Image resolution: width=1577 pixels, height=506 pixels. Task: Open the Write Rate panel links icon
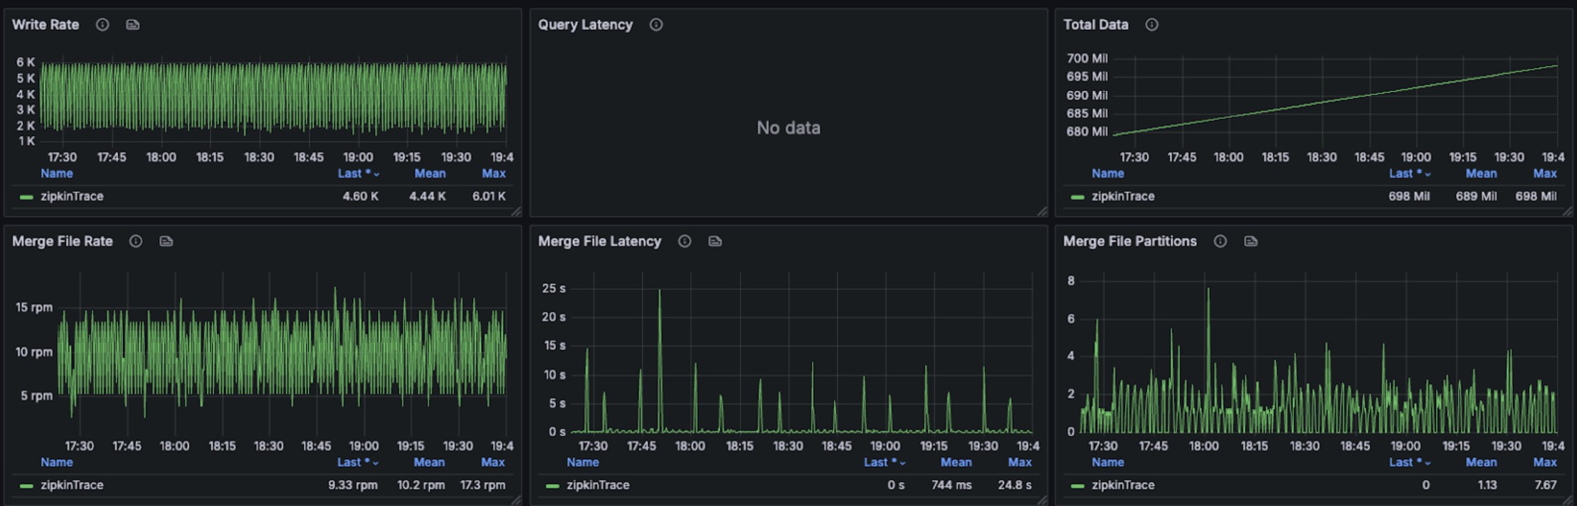tap(132, 25)
